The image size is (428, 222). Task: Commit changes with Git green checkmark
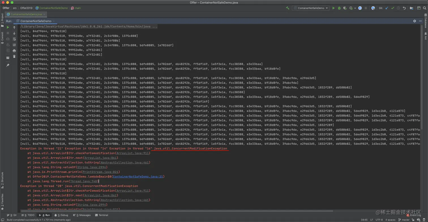point(393,8)
